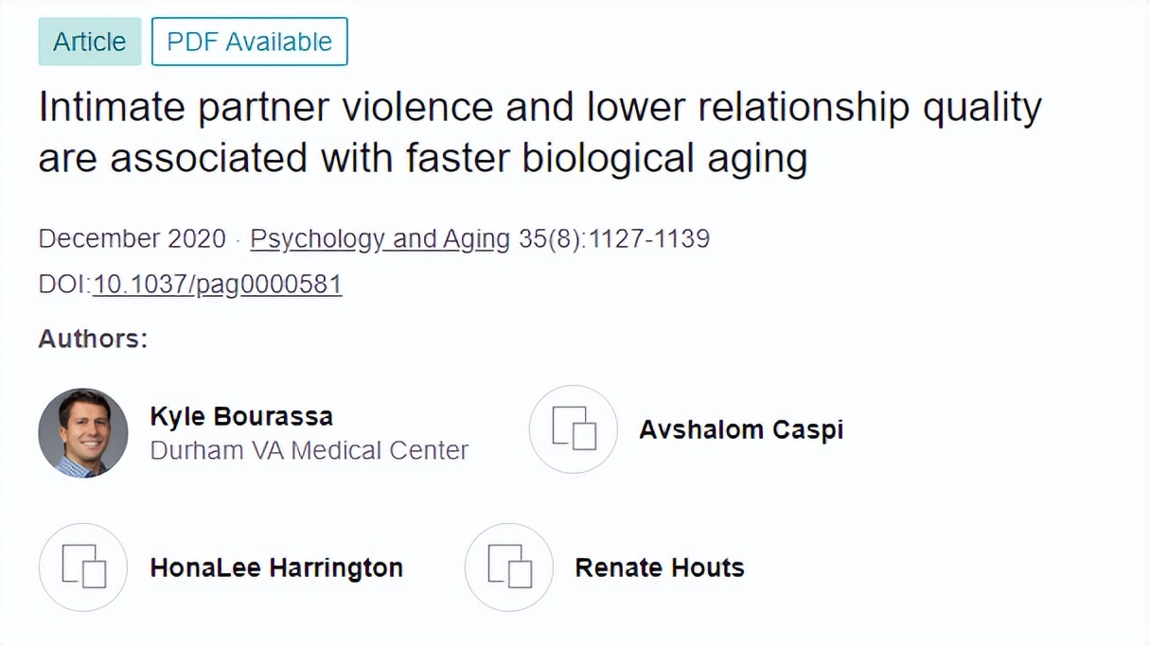
Task: Open Kyle Bourassa's author profile name
Action: coord(241,416)
